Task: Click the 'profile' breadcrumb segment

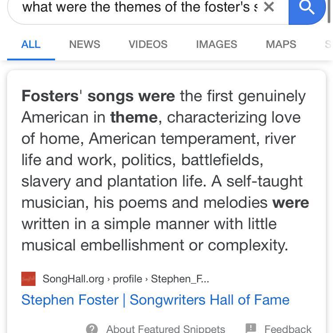Action: [x=127, y=279]
